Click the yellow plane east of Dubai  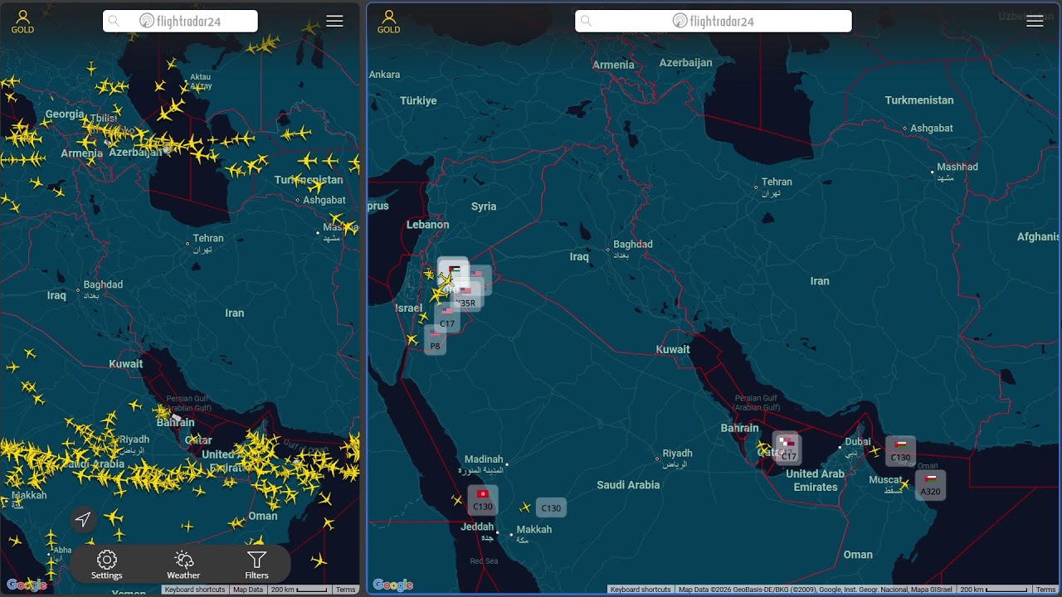[x=874, y=452]
